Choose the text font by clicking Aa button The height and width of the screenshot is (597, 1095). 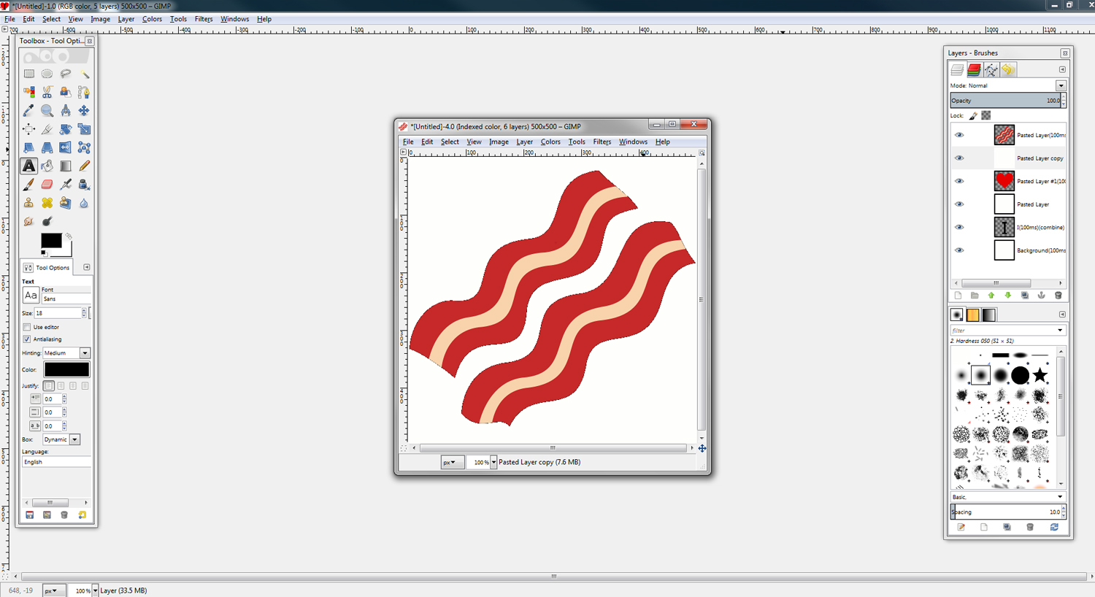[x=31, y=295]
